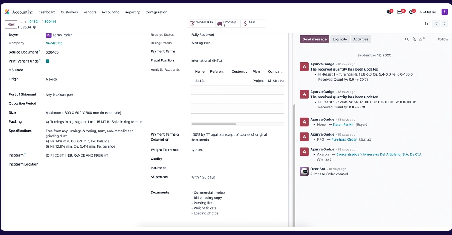Open the chat messages notification icon

tap(389, 12)
